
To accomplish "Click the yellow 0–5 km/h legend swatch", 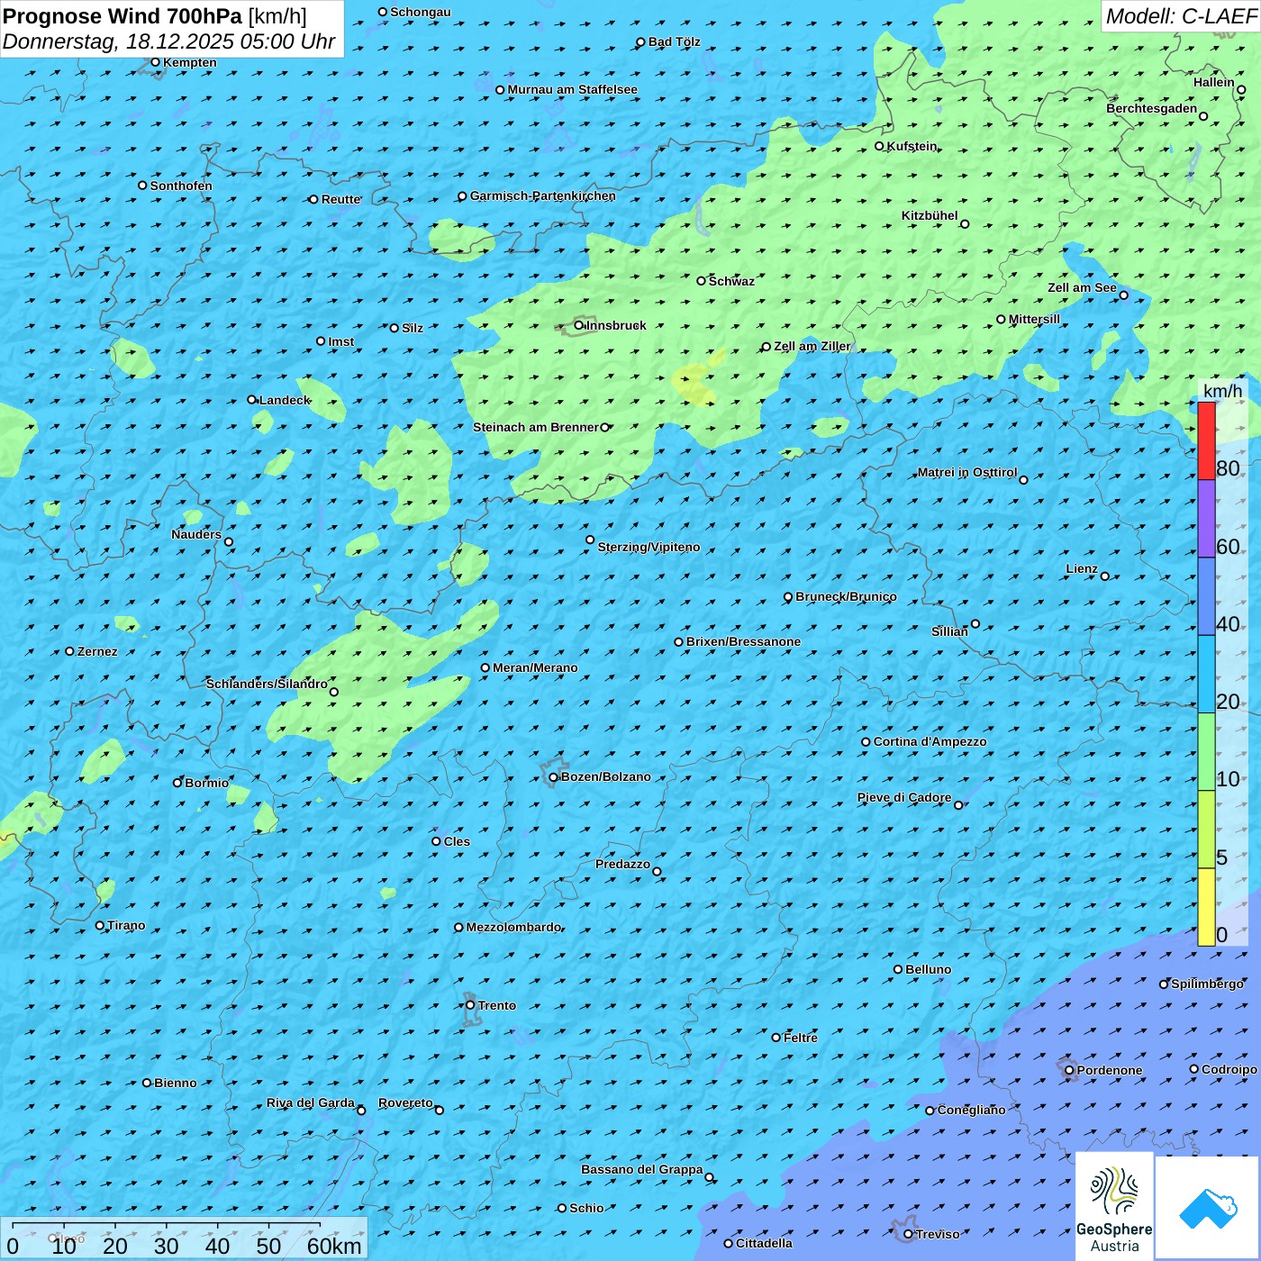I will pos(1206,907).
